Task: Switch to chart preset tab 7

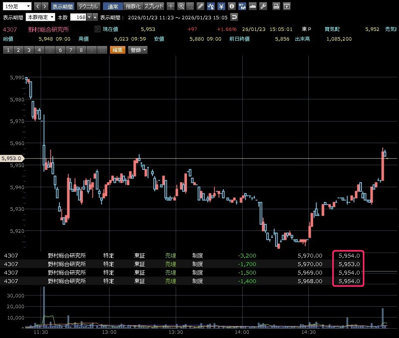Action: [x=70, y=50]
